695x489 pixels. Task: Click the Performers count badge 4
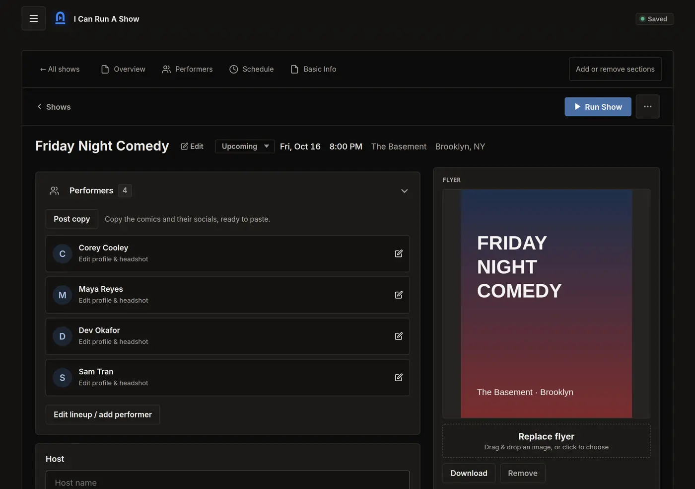pyautogui.click(x=125, y=190)
